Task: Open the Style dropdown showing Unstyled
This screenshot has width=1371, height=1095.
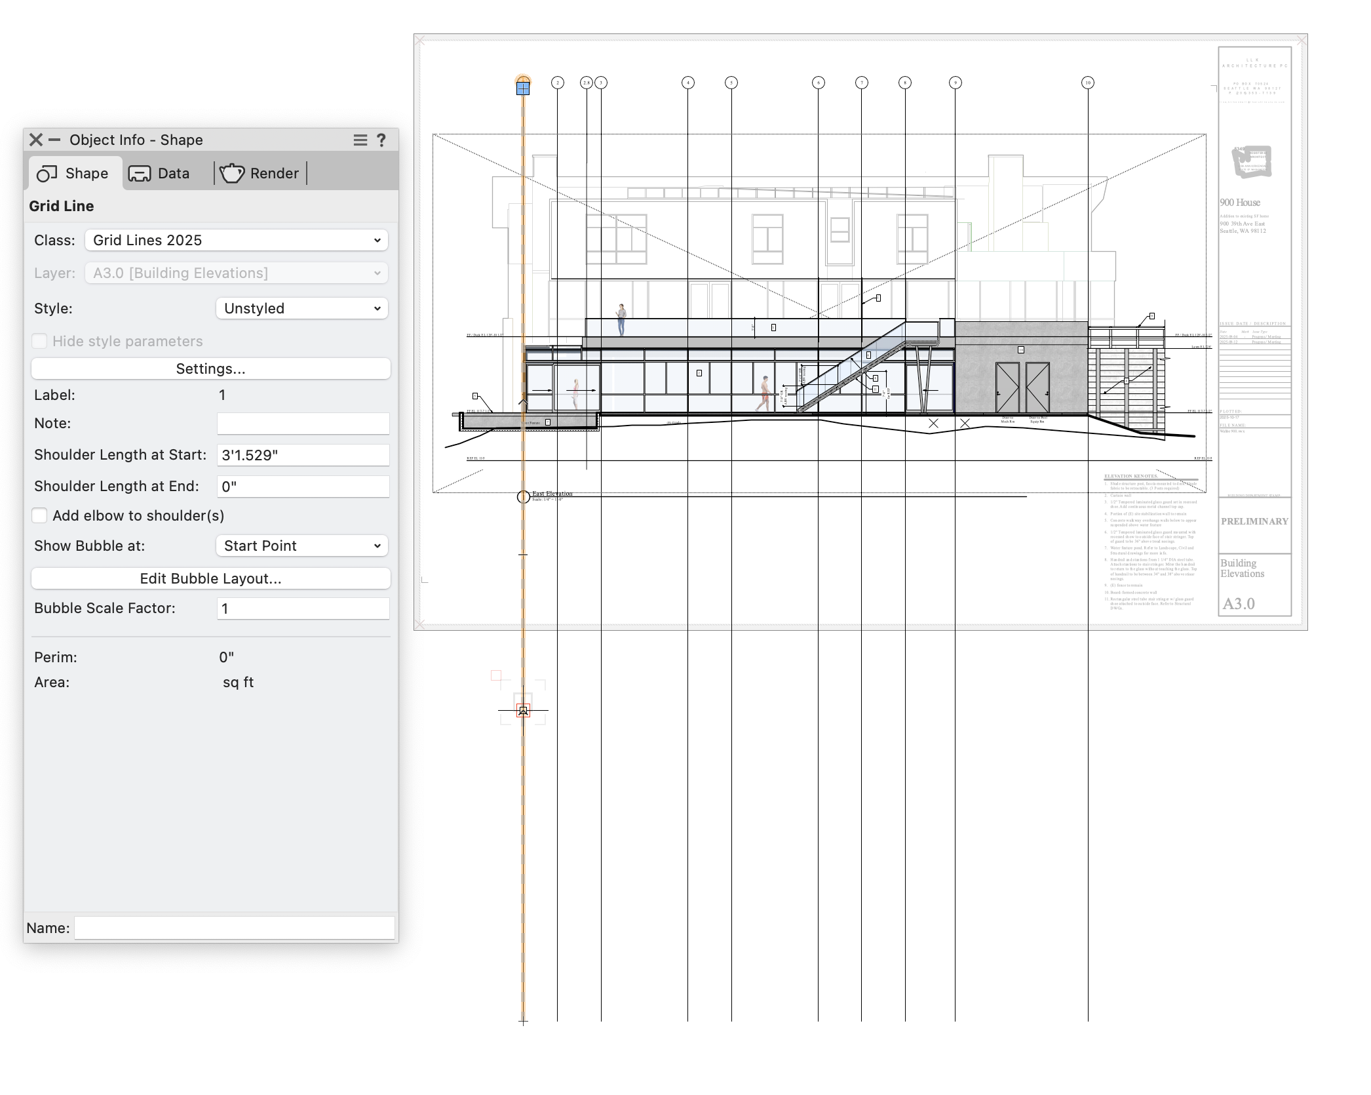Action: click(301, 308)
